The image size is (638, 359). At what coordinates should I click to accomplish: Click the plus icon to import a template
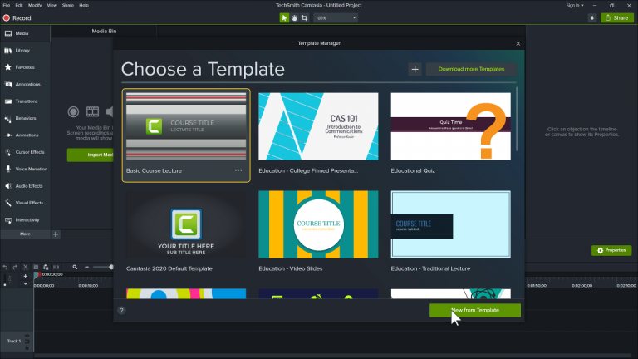[x=415, y=69]
